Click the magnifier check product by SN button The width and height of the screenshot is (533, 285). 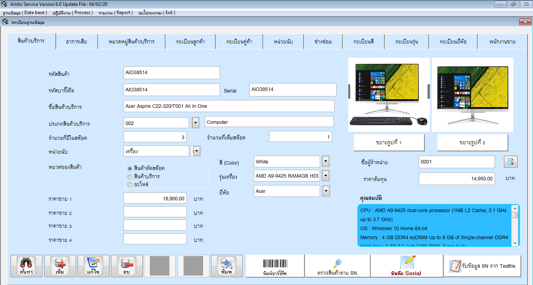(338, 267)
